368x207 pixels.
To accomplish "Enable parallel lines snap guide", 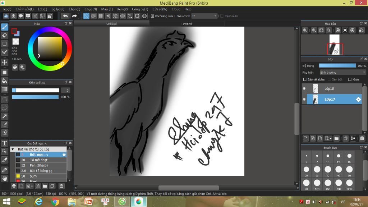I will pyautogui.click(x=93, y=16).
